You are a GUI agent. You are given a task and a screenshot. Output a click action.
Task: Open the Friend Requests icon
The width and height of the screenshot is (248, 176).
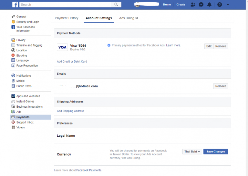click(x=193, y=5)
